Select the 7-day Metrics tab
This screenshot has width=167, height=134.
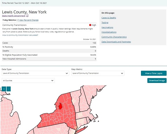tap(9, 20)
